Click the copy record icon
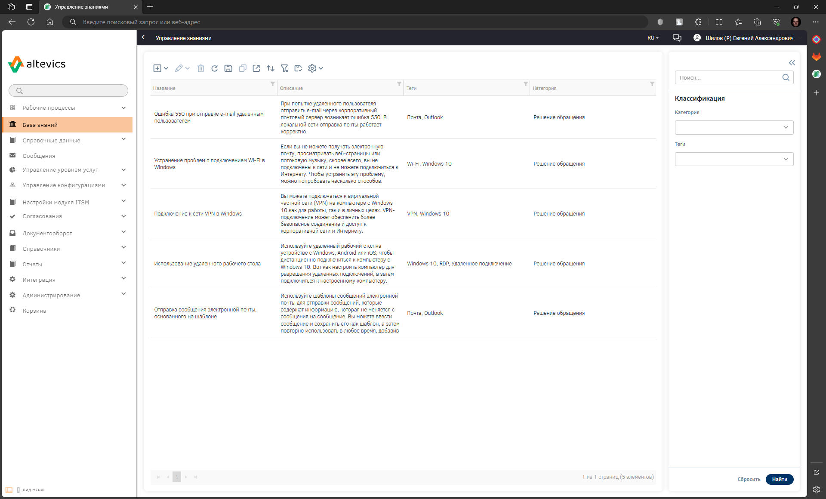Screen dimensions: 826x499 (243, 68)
